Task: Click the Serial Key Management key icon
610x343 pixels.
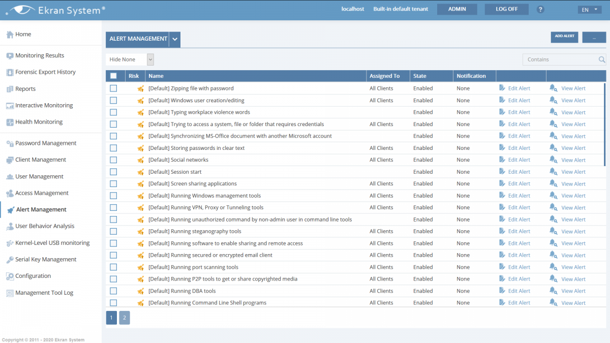Action: tap(10, 260)
